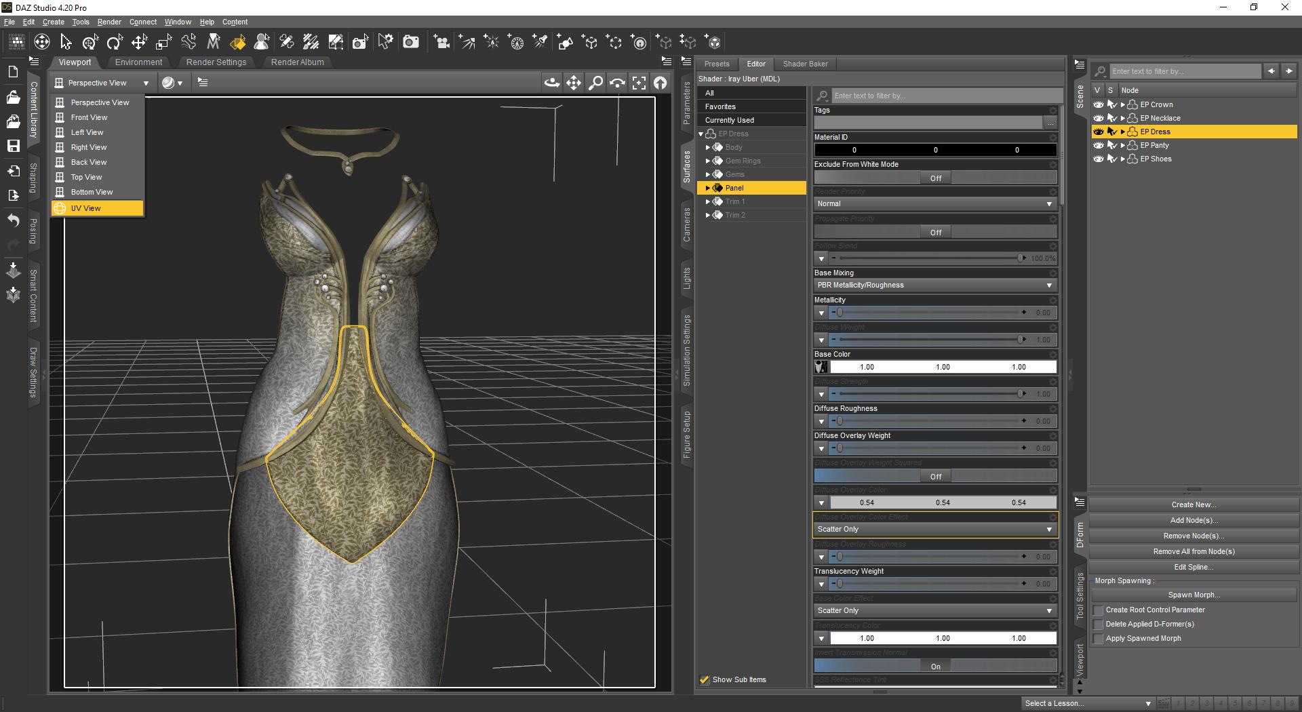The image size is (1302, 712).
Task: Select the Rotate tool in toolbar
Action: click(x=115, y=43)
